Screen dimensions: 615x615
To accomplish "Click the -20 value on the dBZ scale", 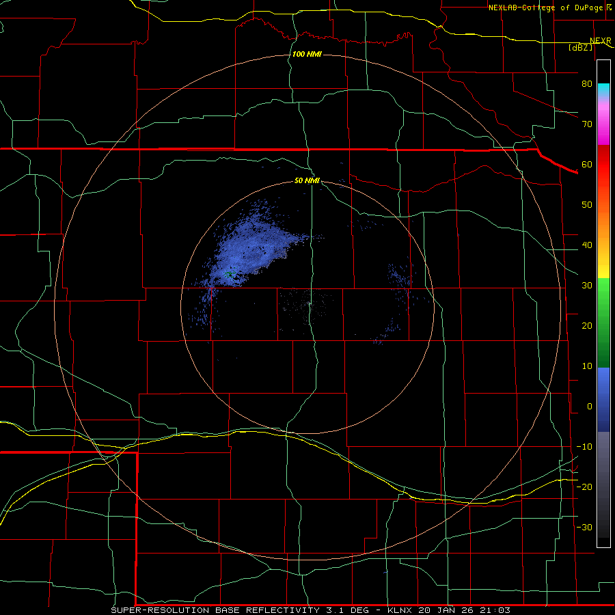I will (584, 487).
